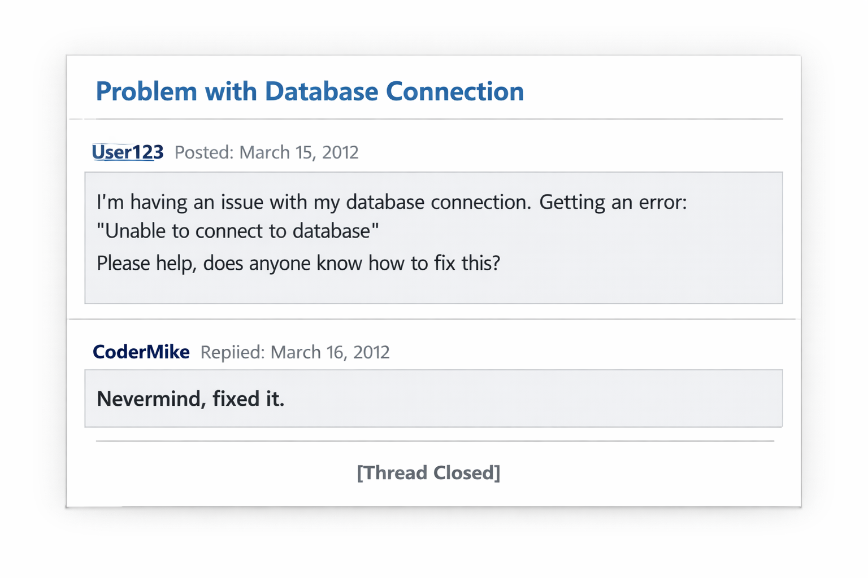This screenshot has height=578, width=868.
Task: Click the word "Connection" in the title
Action: [454, 91]
